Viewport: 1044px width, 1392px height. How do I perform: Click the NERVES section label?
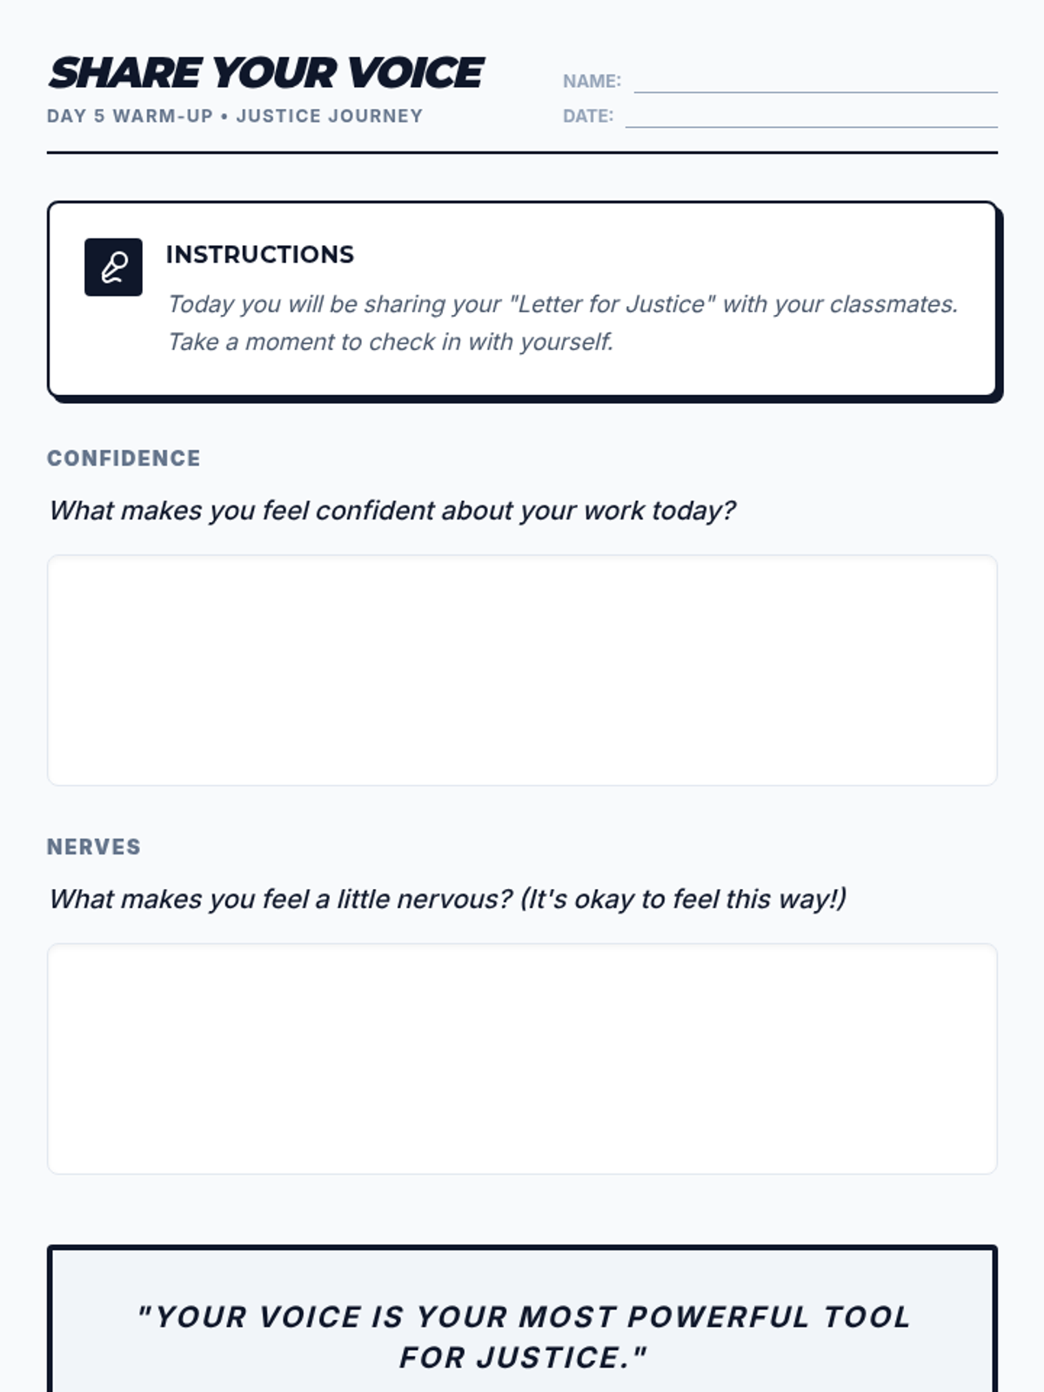93,847
